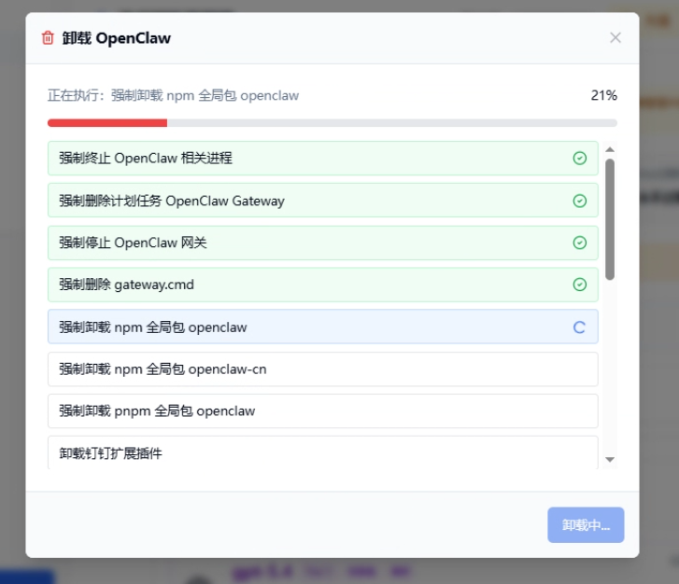Image resolution: width=679 pixels, height=584 pixels.
Task: Select the active step 强制卸载 npm 全局包 openclaw
Action: click(x=322, y=327)
